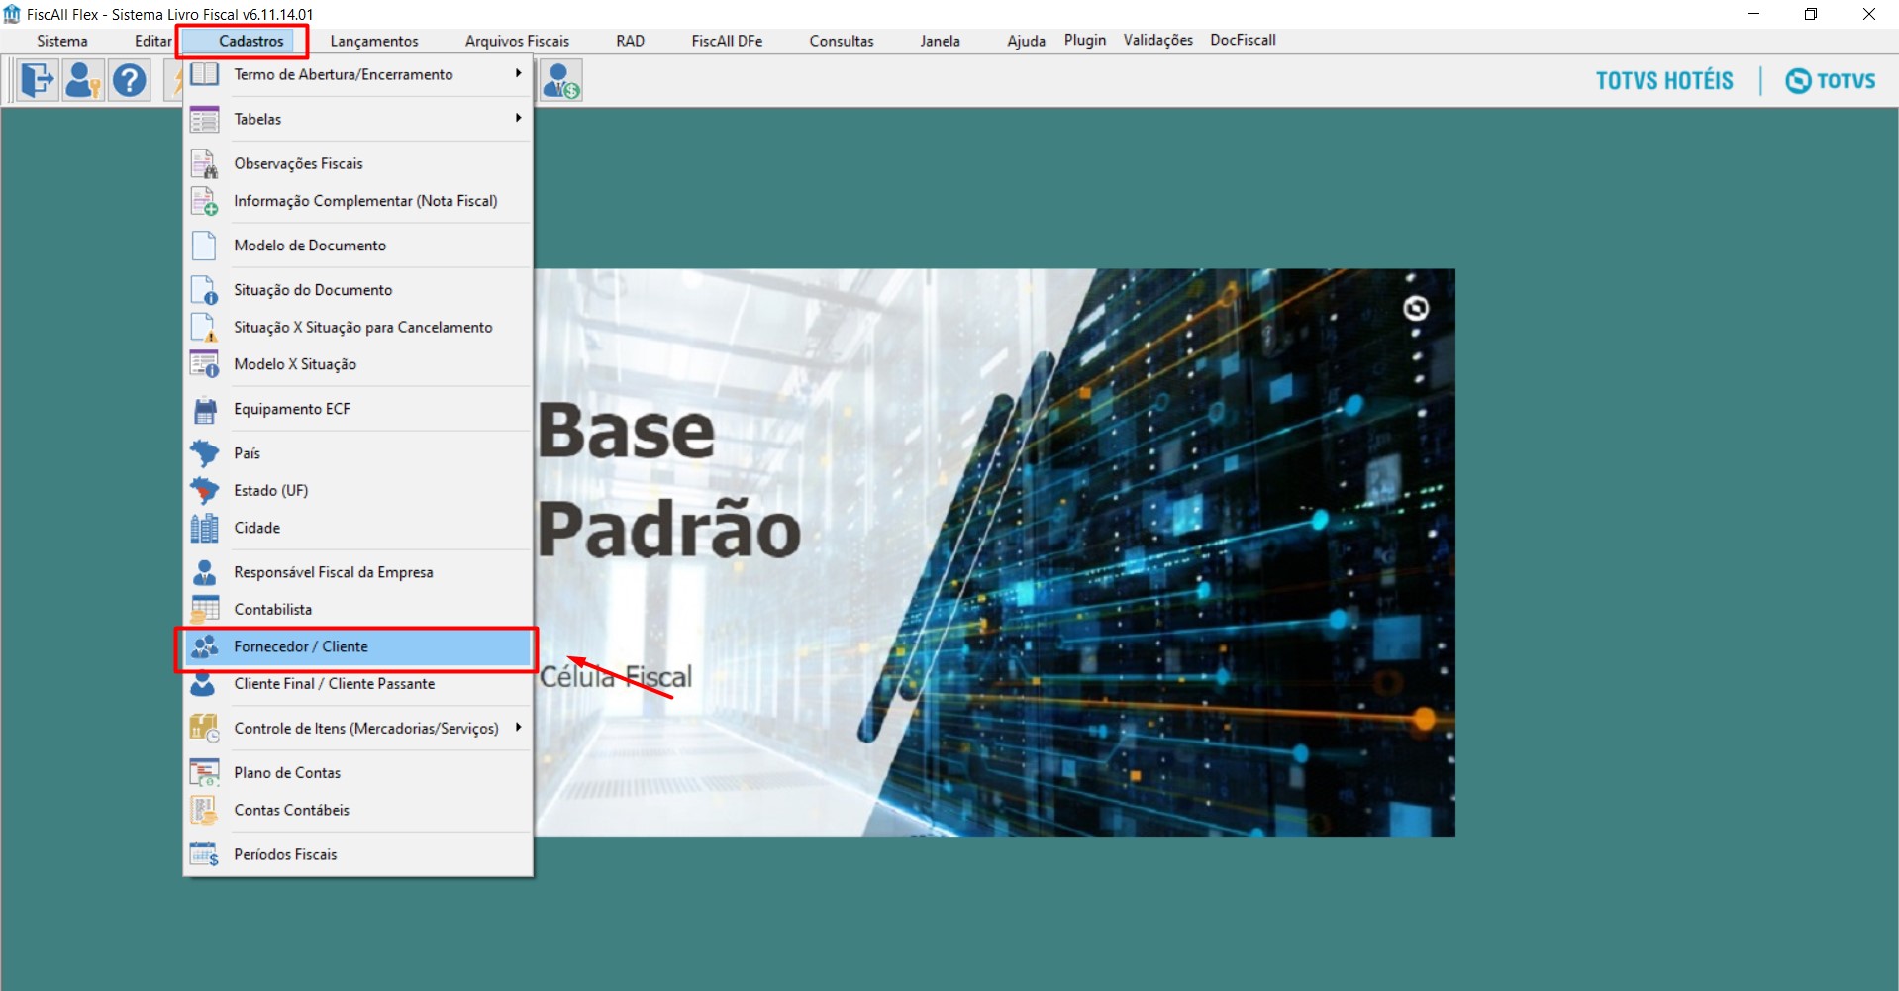Click the user with key toolbar icon
The width and height of the screenshot is (1899, 991).
click(x=83, y=80)
